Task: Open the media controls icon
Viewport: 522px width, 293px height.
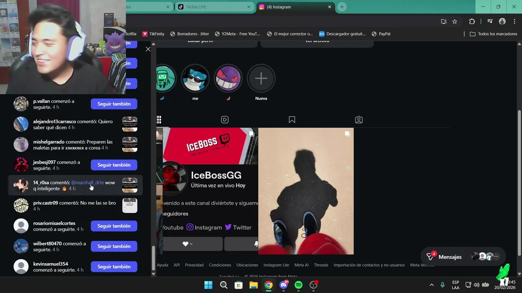Action: click(490, 22)
